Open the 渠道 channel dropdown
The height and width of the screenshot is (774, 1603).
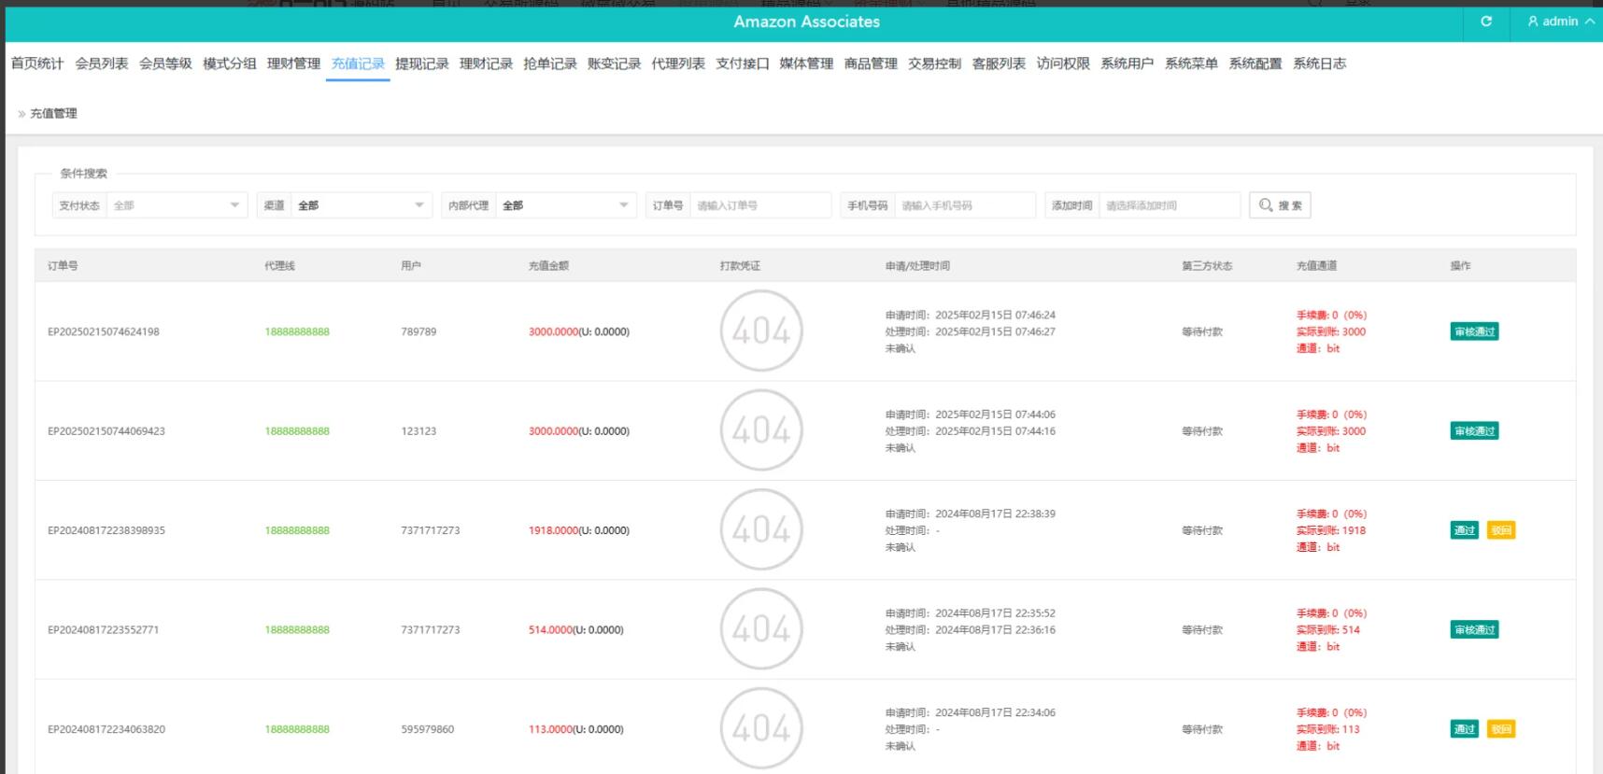(x=361, y=205)
